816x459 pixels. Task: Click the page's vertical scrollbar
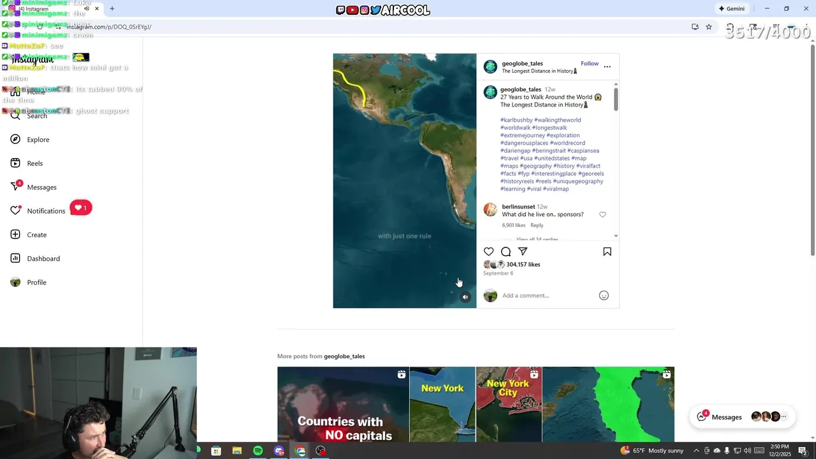point(812,150)
